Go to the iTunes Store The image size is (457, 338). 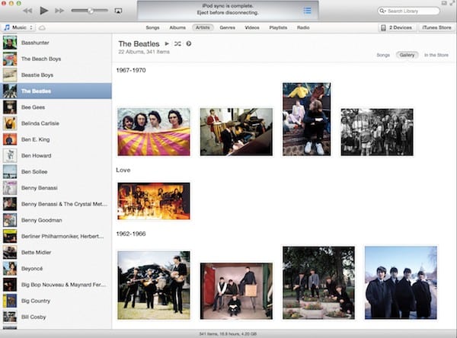(x=436, y=27)
